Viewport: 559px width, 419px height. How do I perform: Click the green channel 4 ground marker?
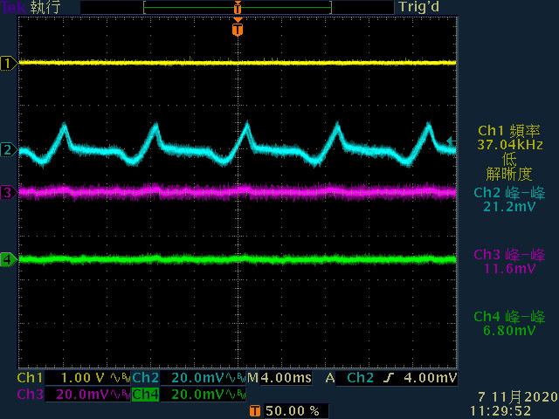pyautogui.click(x=8, y=259)
